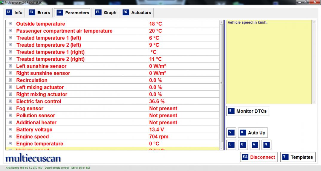The image size is (321, 171).
Task: Click the U key button
Action: click(x=243, y=145)
